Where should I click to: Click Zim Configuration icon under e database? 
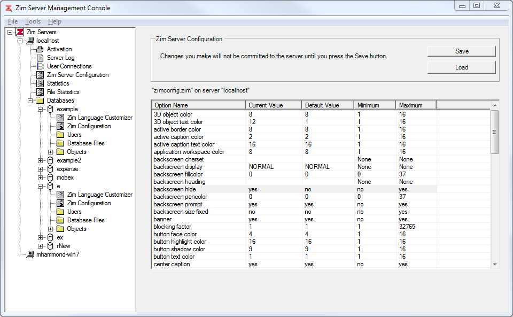pos(60,203)
